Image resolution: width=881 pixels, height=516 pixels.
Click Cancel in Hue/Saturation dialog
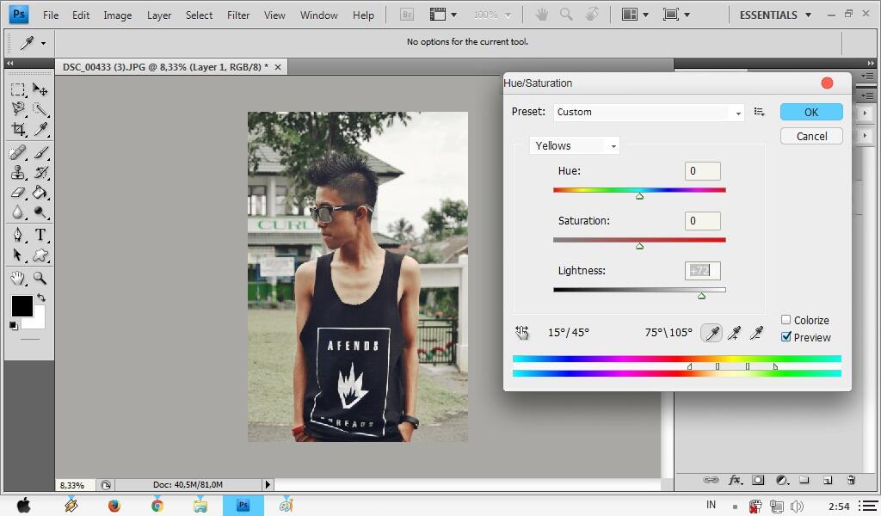(x=811, y=137)
